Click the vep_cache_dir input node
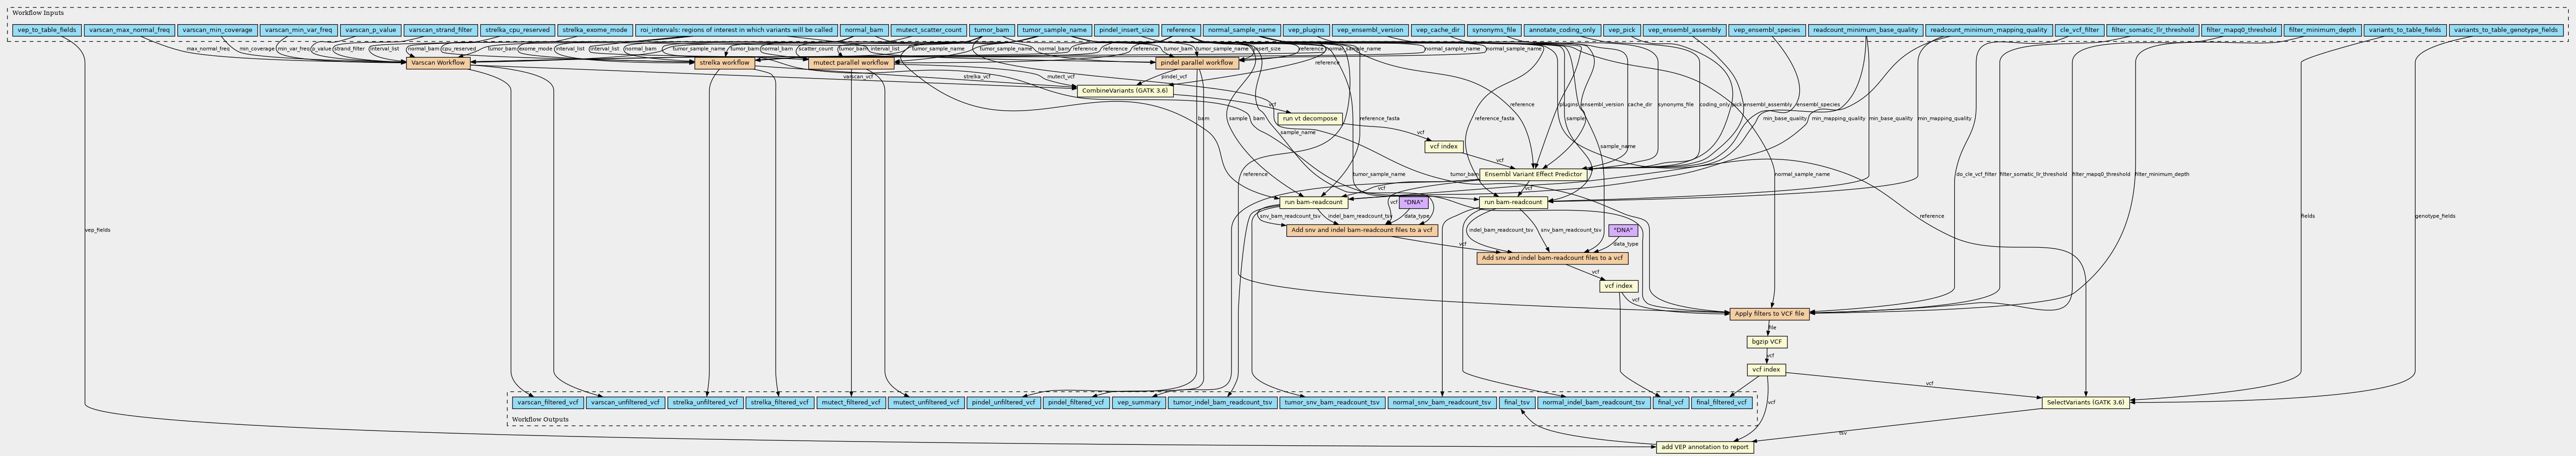 1438,30
